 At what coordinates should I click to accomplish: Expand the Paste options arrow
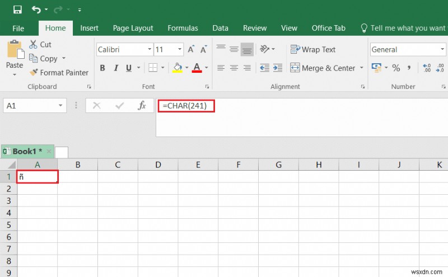(x=15, y=75)
